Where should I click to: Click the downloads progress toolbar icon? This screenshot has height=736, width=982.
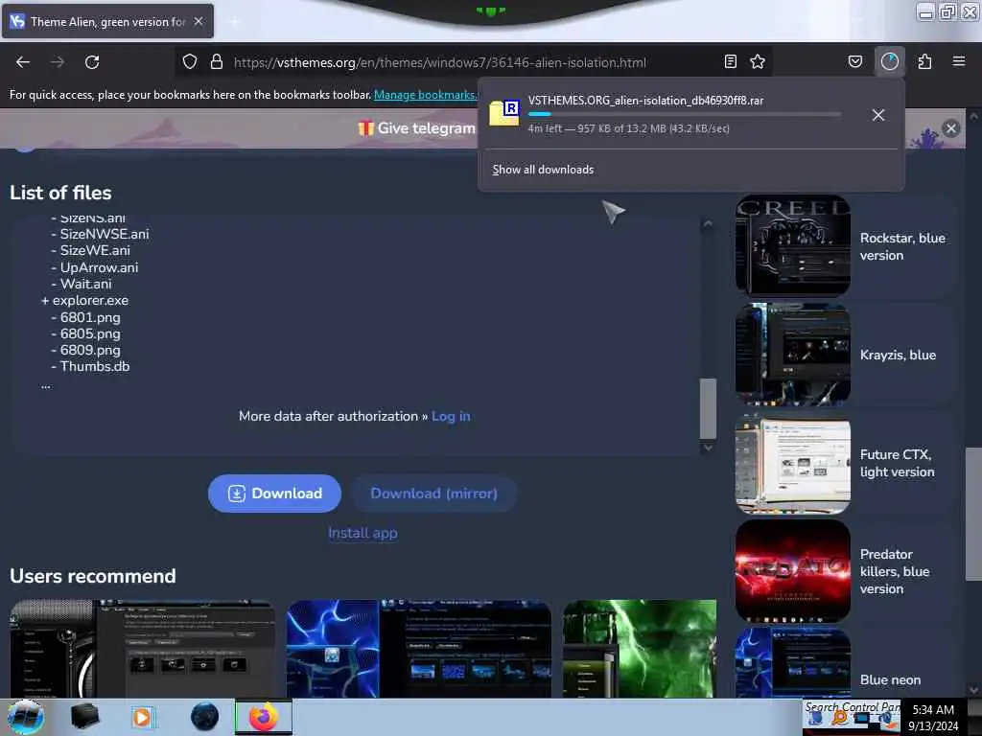tap(889, 61)
